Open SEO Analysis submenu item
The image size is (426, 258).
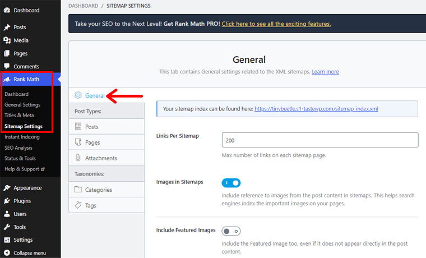click(18, 148)
